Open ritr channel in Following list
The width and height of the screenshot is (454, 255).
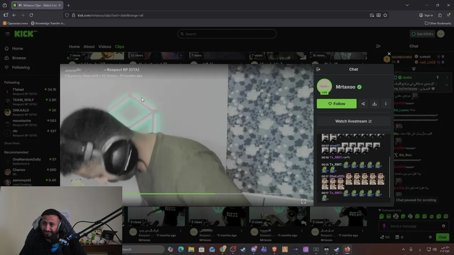click(30, 133)
